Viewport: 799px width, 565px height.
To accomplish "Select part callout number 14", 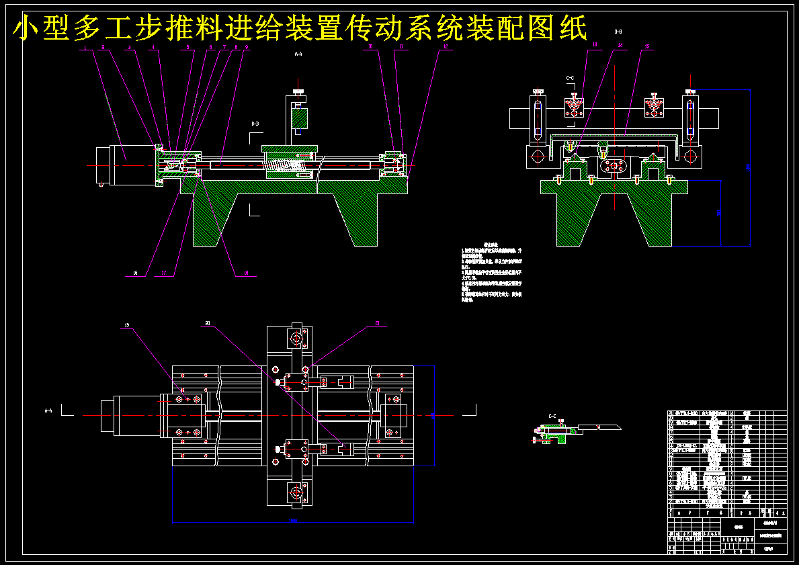I will tap(620, 46).
